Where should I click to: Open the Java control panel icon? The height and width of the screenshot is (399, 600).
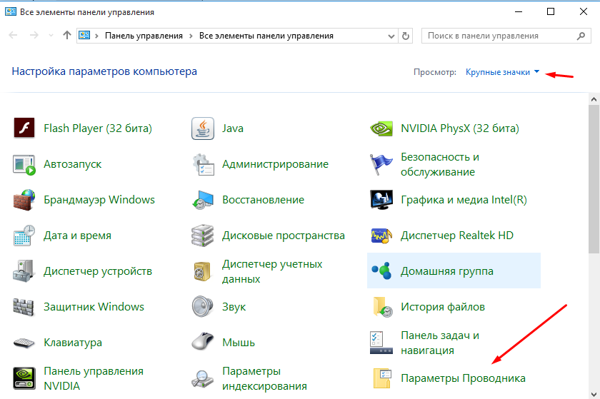tap(204, 128)
